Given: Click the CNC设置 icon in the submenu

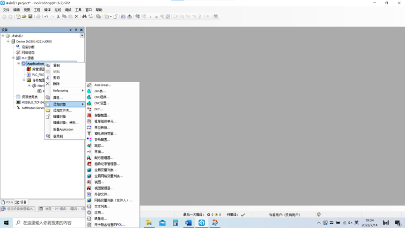Looking at the screenshot, I should pyautogui.click(x=89, y=103).
